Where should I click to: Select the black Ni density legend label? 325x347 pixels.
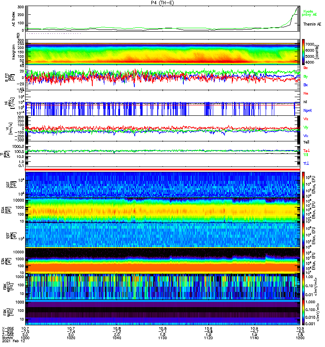tap(305, 102)
